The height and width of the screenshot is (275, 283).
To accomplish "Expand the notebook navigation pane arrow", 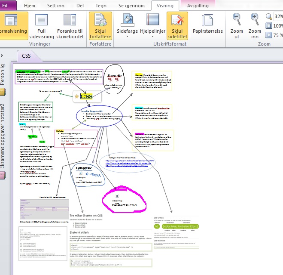I will pos(3,55).
